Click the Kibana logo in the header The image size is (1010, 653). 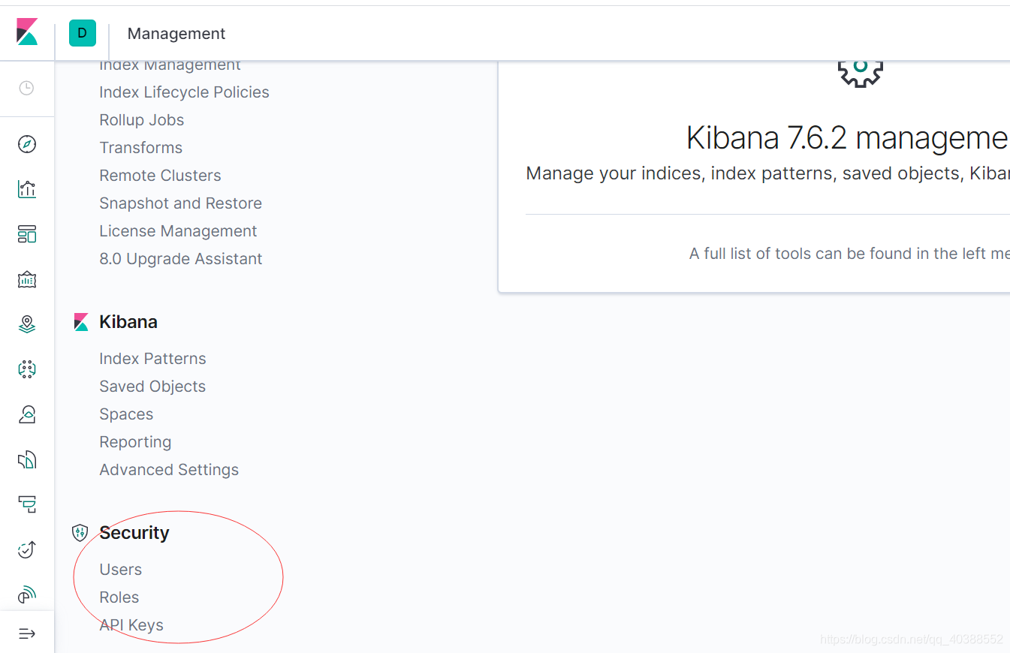coord(27,32)
